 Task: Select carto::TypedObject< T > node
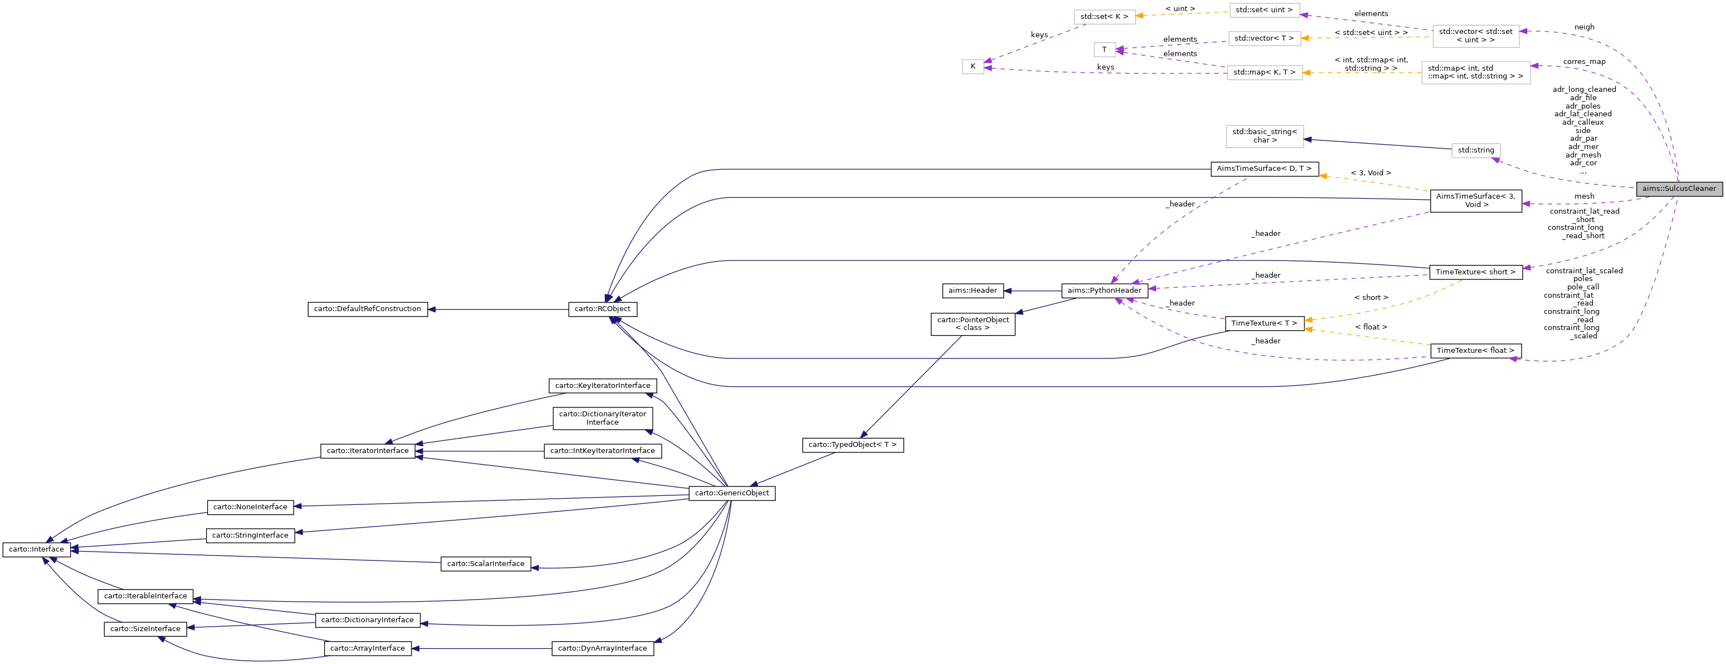[853, 445]
